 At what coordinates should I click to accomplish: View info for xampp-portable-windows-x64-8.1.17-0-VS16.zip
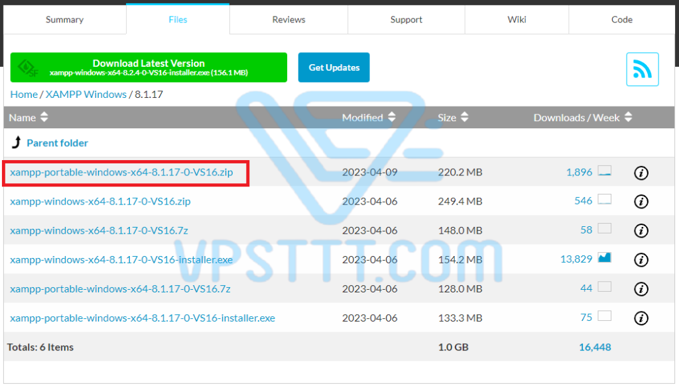pyautogui.click(x=641, y=173)
